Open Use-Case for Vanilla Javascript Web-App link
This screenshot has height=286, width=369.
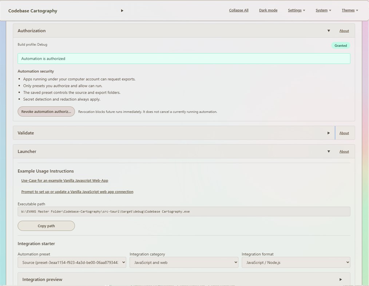coord(65,181)
